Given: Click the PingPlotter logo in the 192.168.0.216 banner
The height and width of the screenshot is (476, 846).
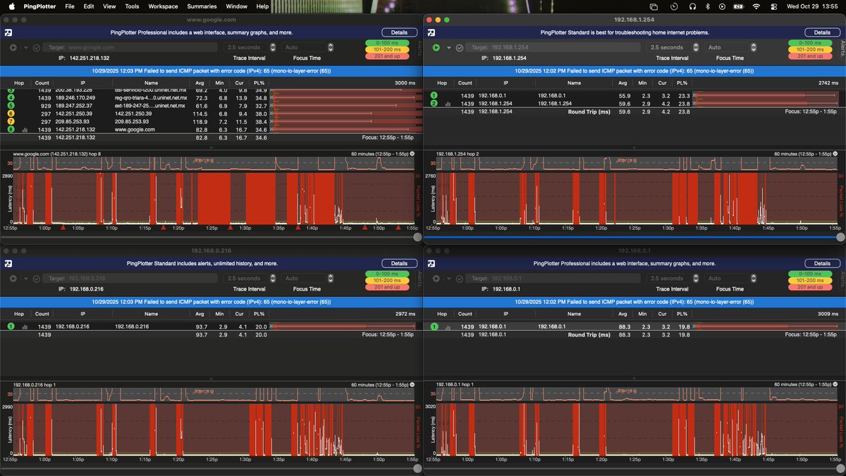Looking at the screenshot, I should (x=7, y=263).
